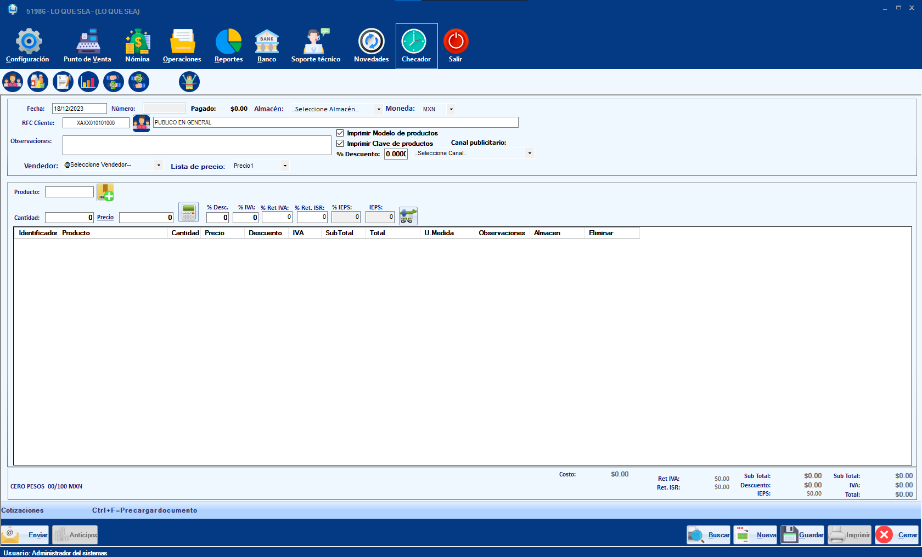Click the Precio link
922x557 pixels.
[105, 218]
